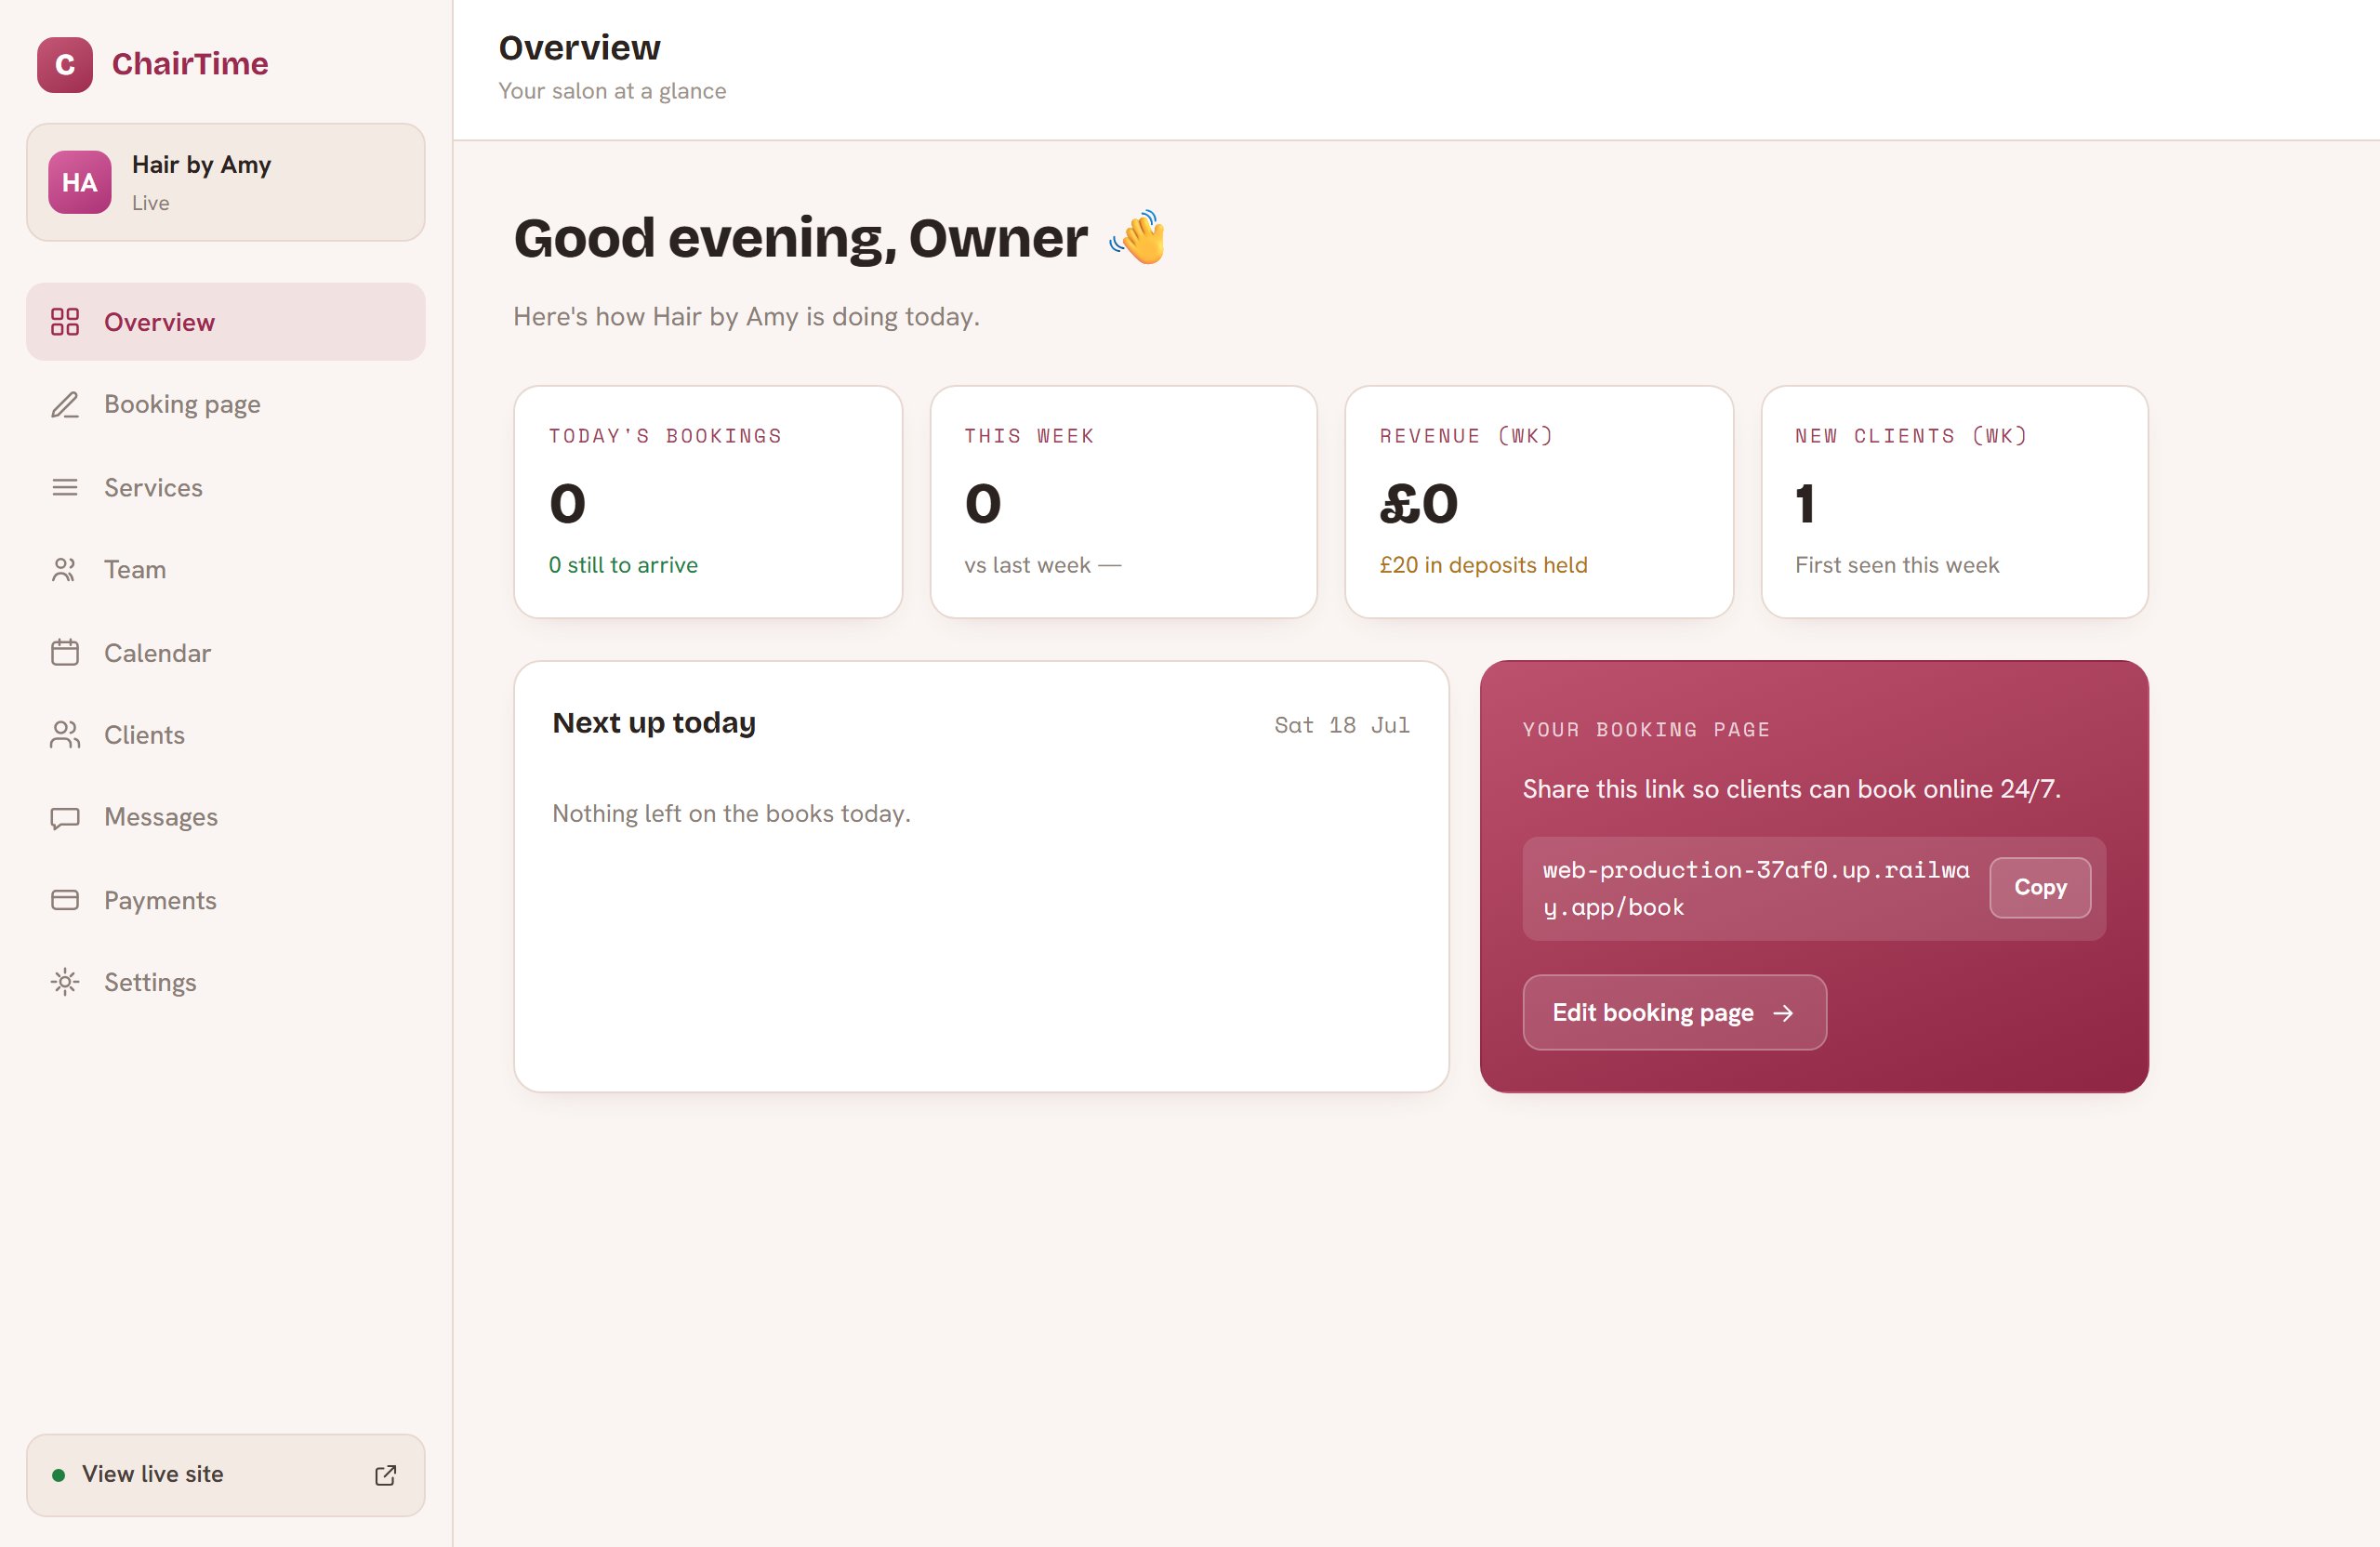Go to Booking page section
Screen dimensions: 2380x1547
[x=226, y=405]
